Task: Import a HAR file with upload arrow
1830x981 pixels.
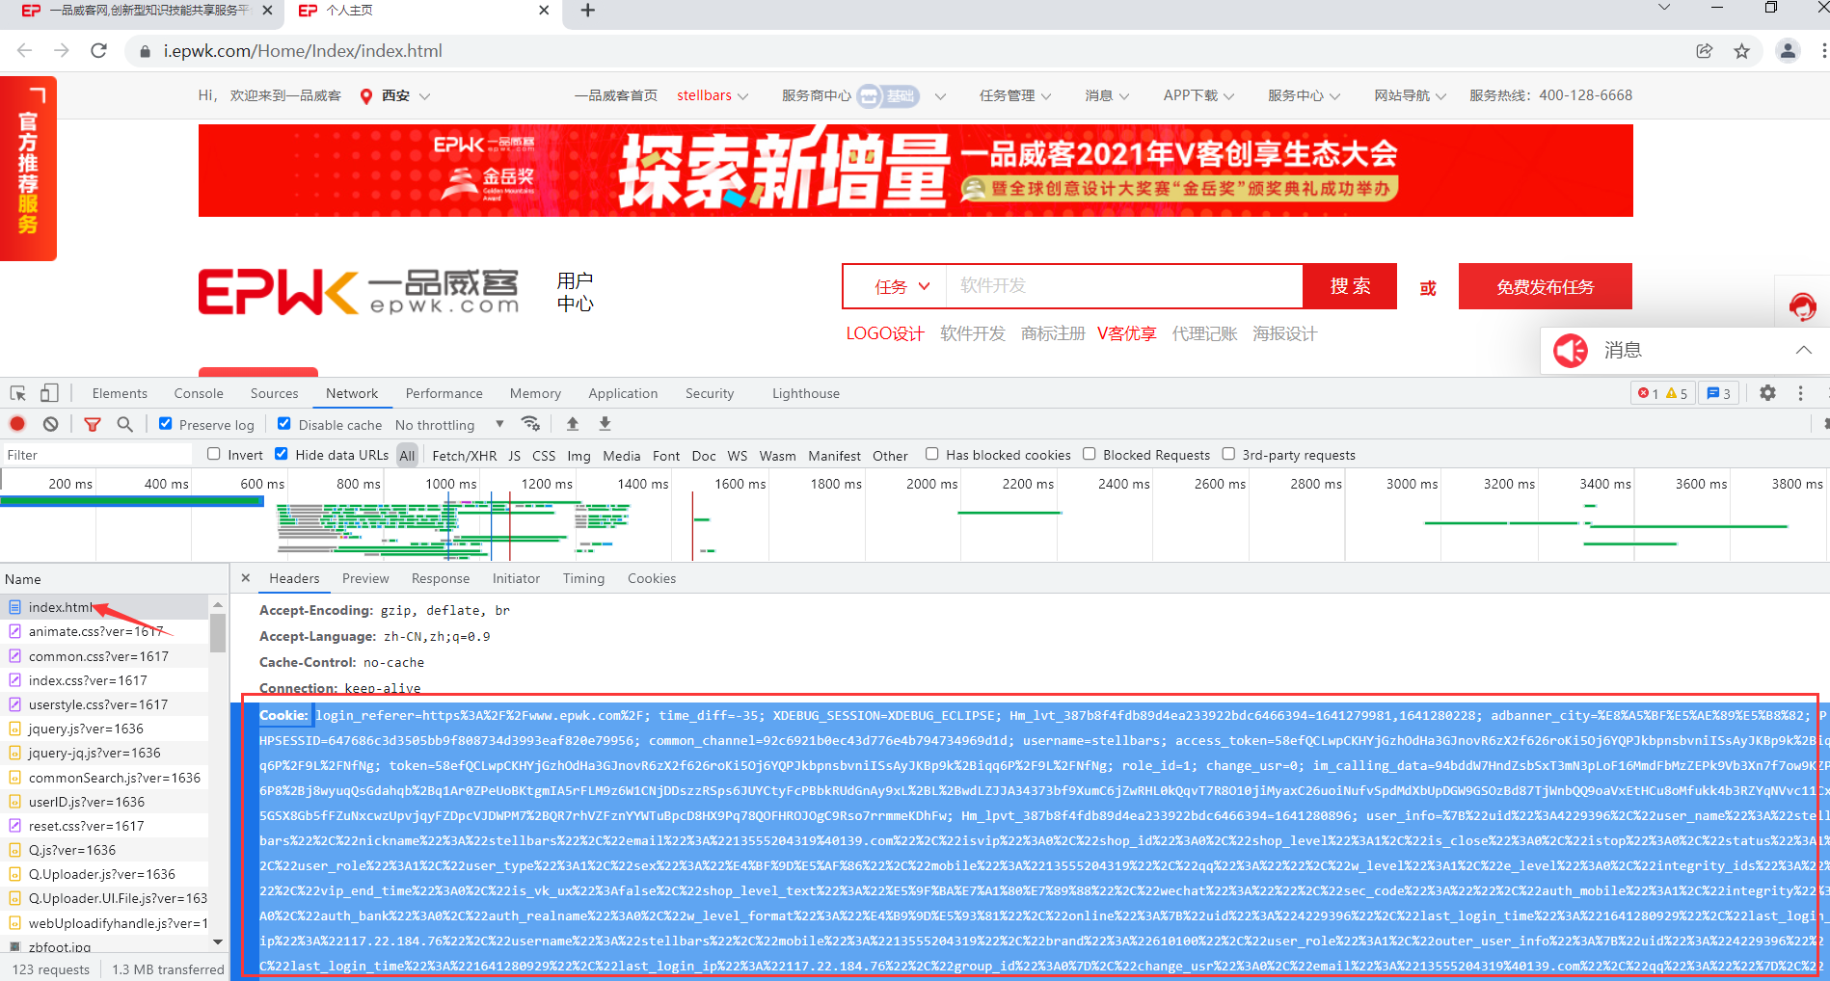Action: click(x=573, y=424)
